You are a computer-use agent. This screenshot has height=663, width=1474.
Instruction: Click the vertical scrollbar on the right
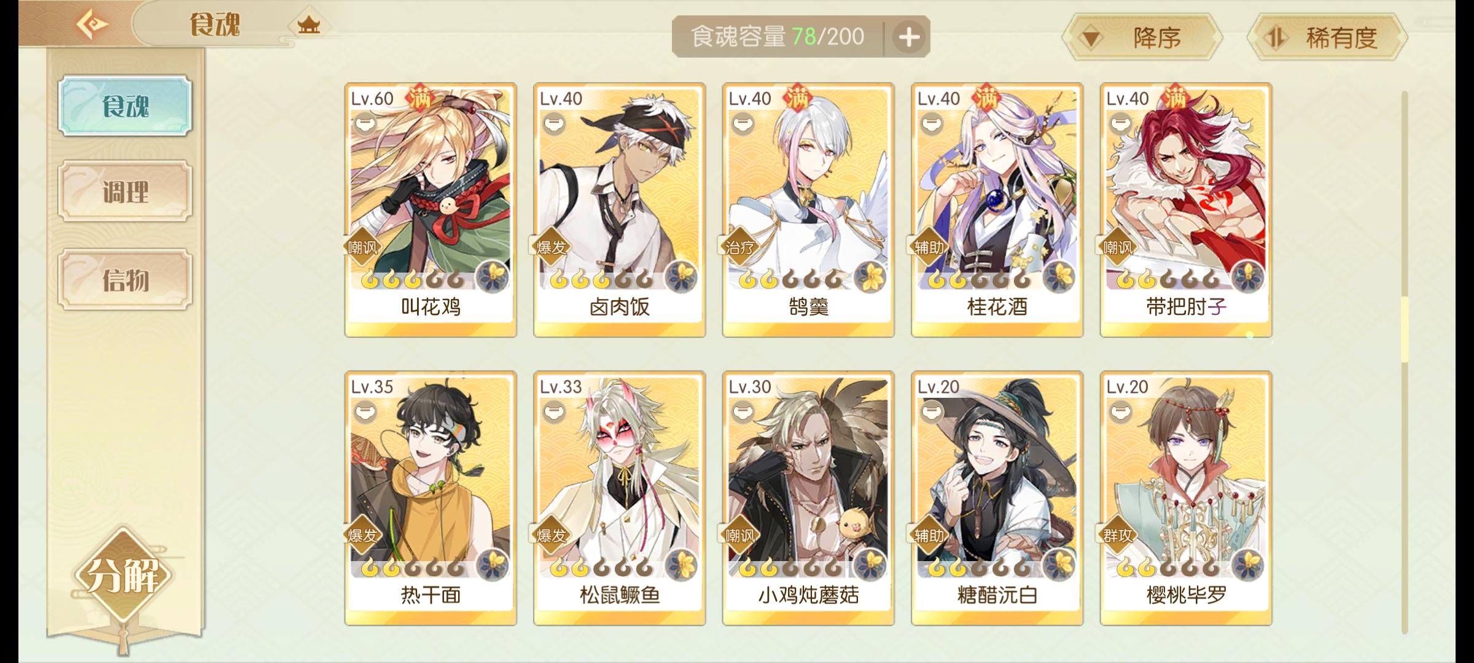(x=1405, y=362)
